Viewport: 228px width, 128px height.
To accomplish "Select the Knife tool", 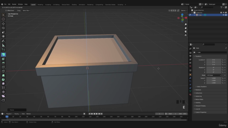I will [3, 71].
